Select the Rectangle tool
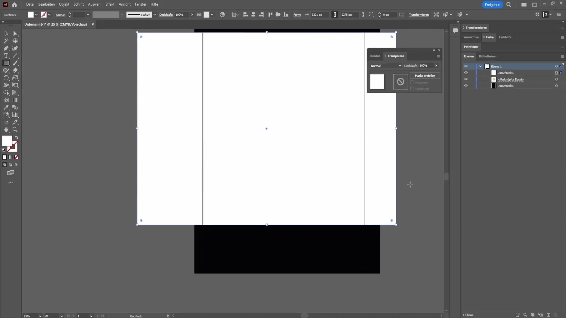 coord(6,63)
